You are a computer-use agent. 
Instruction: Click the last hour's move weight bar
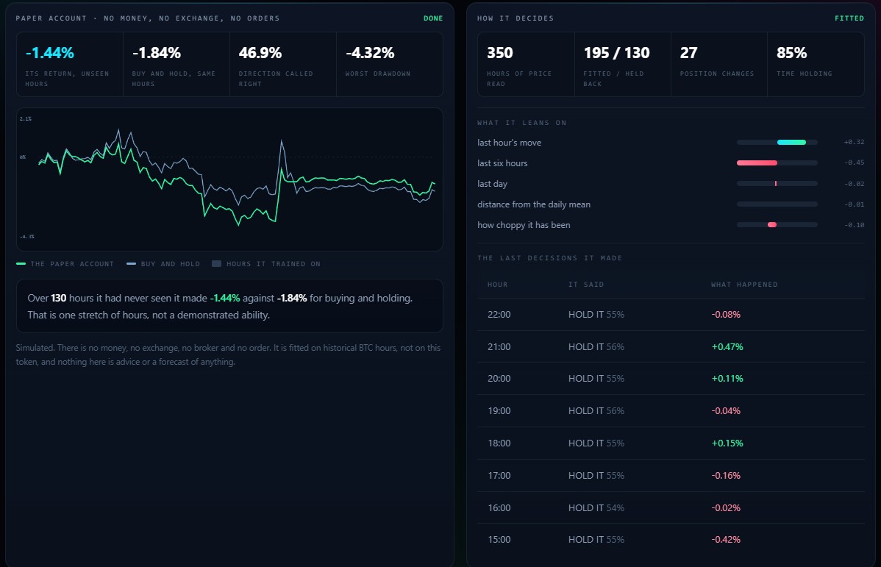pos(777,142)
